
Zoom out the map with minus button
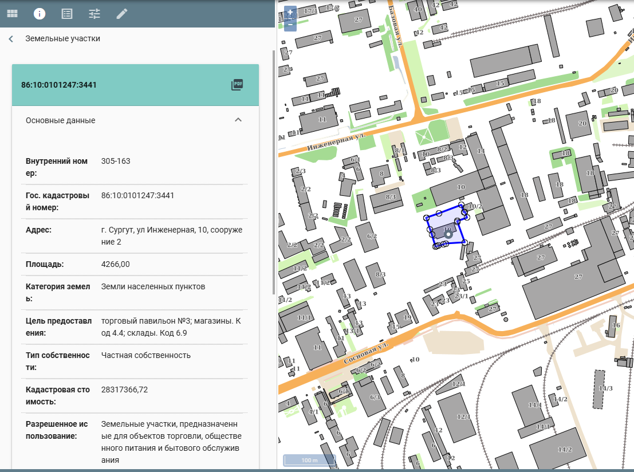pos(290,24)
